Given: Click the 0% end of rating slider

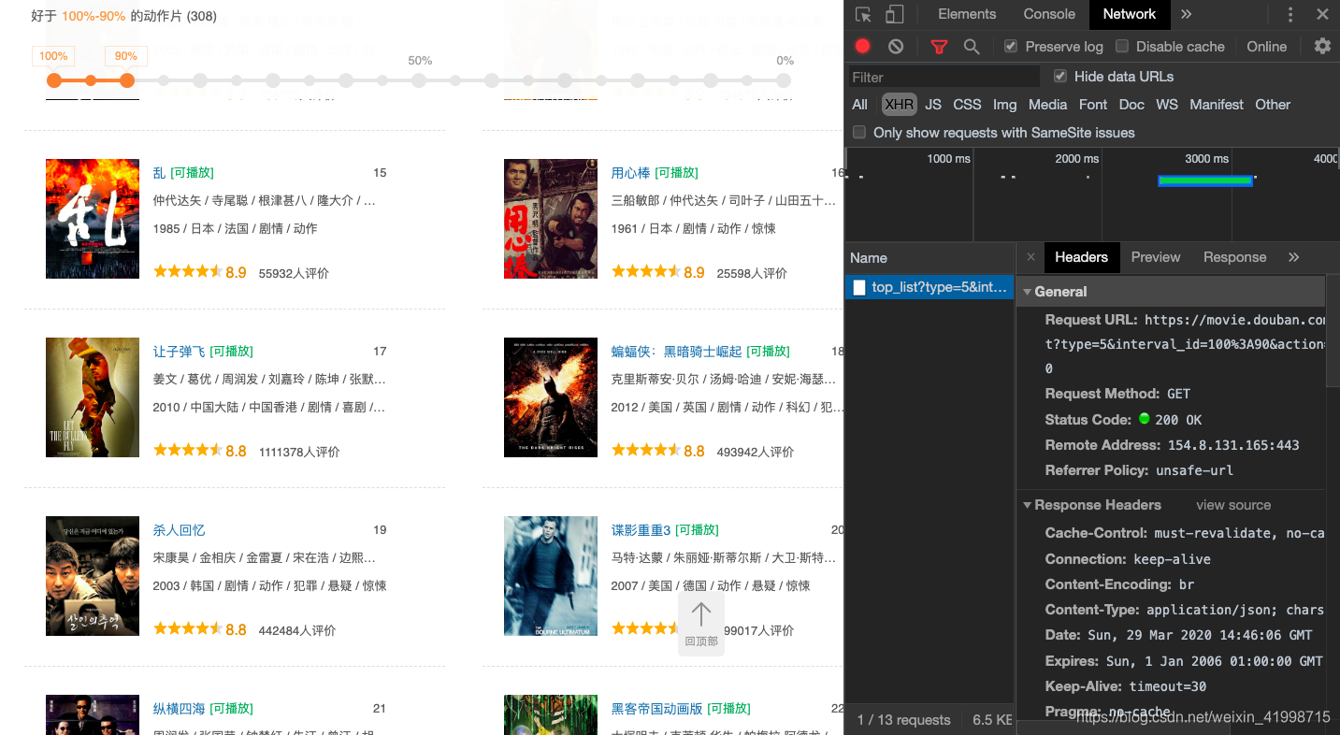Looking at the screenshot, I should pyautogui.click(x=784, y=80).
